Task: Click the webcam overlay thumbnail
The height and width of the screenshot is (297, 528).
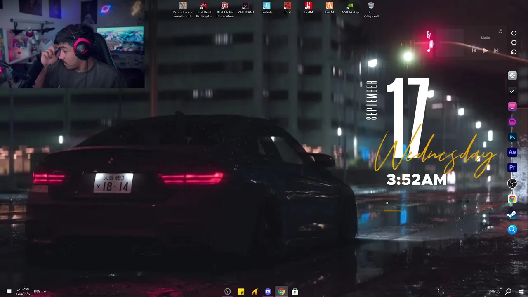Action: point(72,44)
